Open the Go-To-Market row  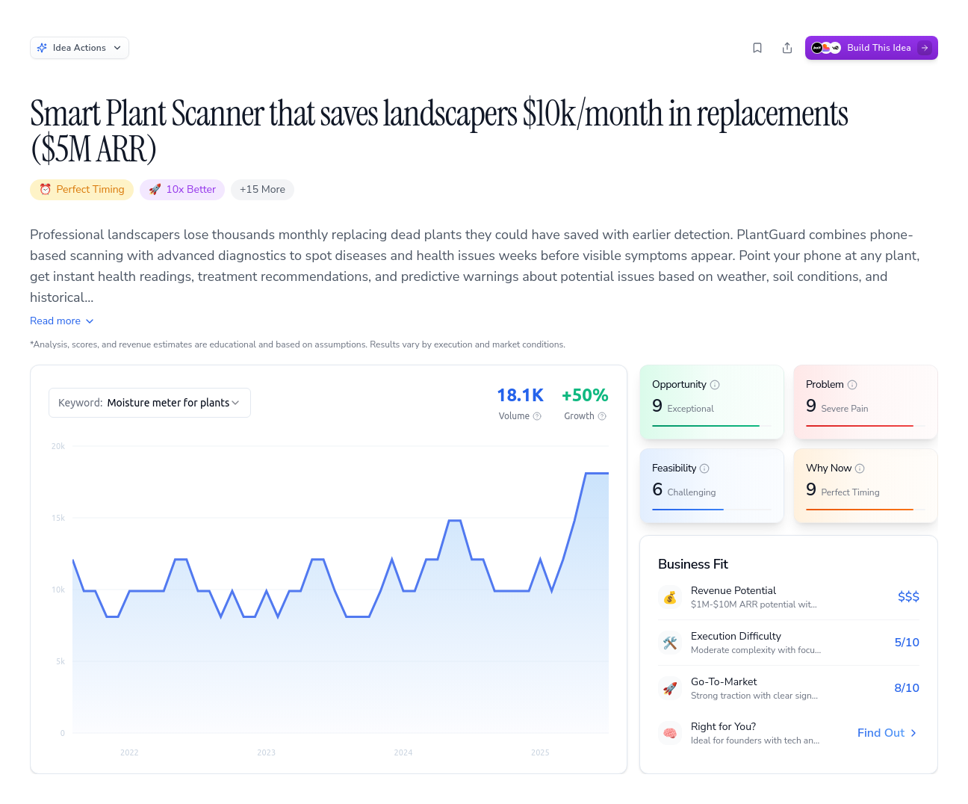click(x=789, y=688)
